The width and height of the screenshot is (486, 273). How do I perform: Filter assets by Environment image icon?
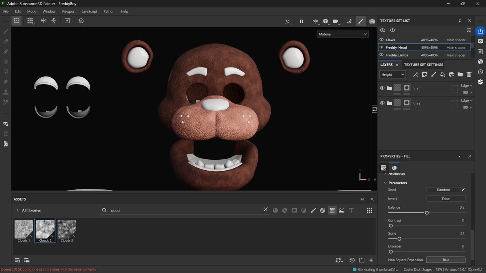(342, 210)
